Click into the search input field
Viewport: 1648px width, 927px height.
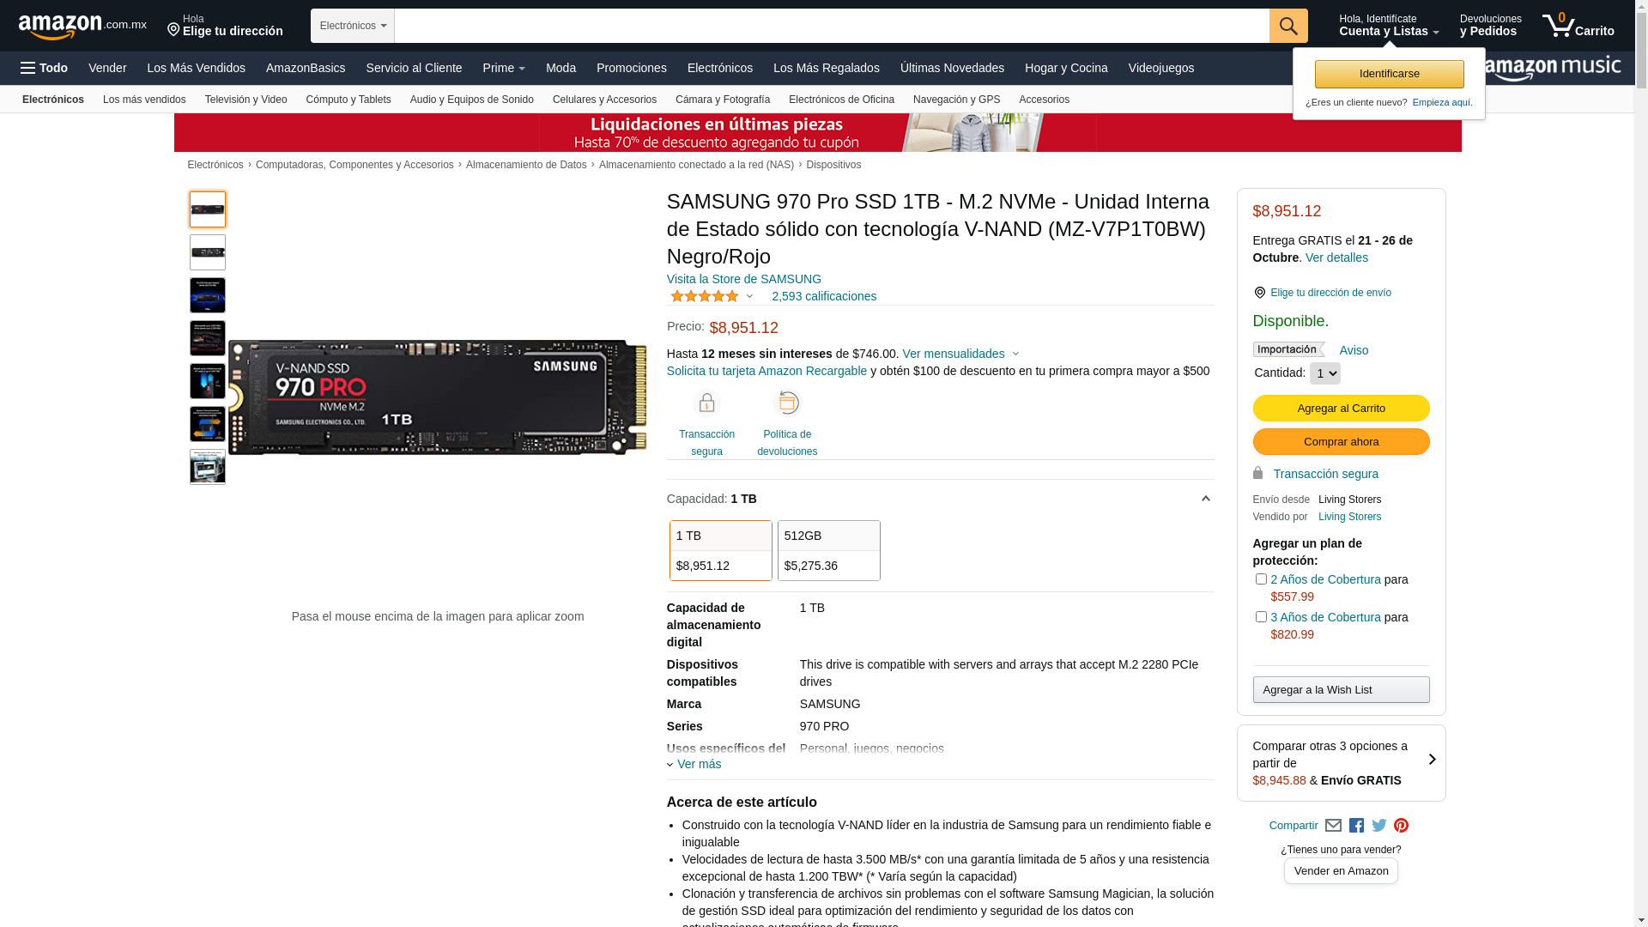tap(831, 26)
